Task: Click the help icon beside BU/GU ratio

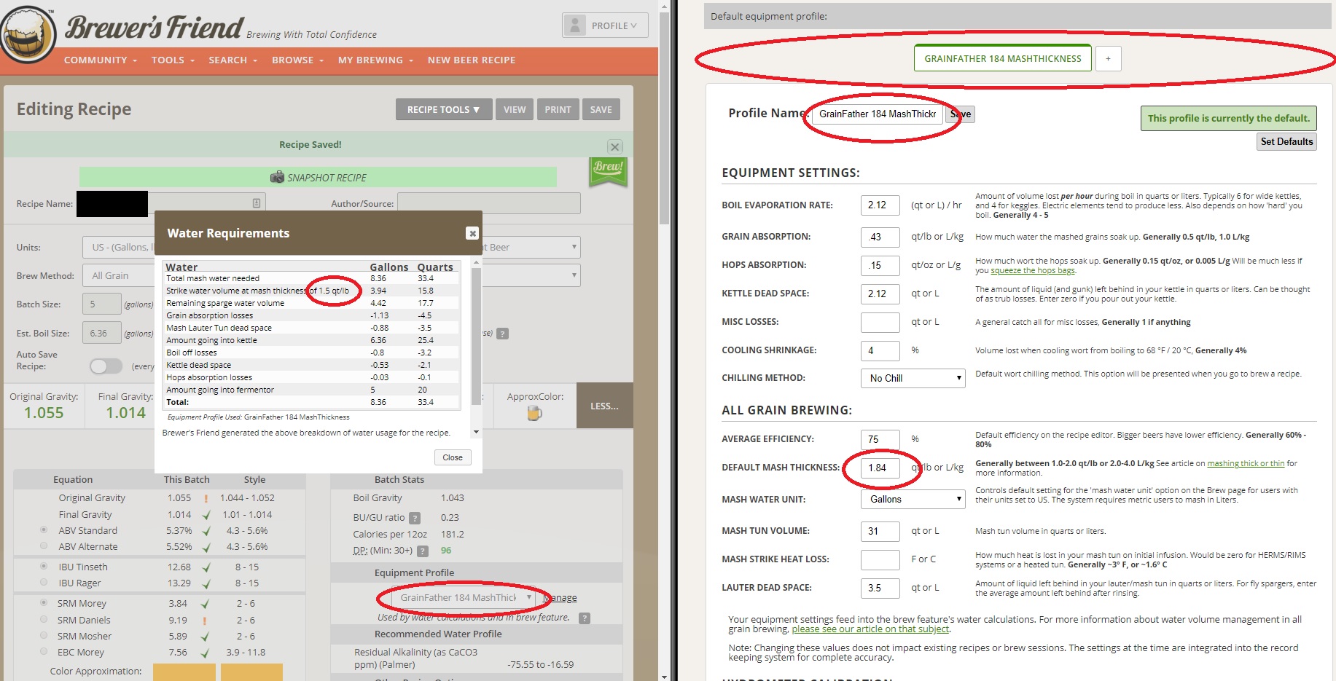Action: click(x=415, y=518)
